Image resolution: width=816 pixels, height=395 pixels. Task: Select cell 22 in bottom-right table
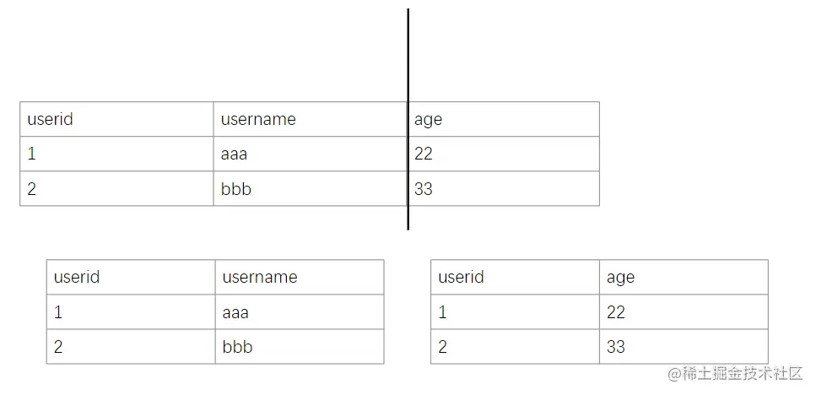pyautogui.click(x=616, y=312)
